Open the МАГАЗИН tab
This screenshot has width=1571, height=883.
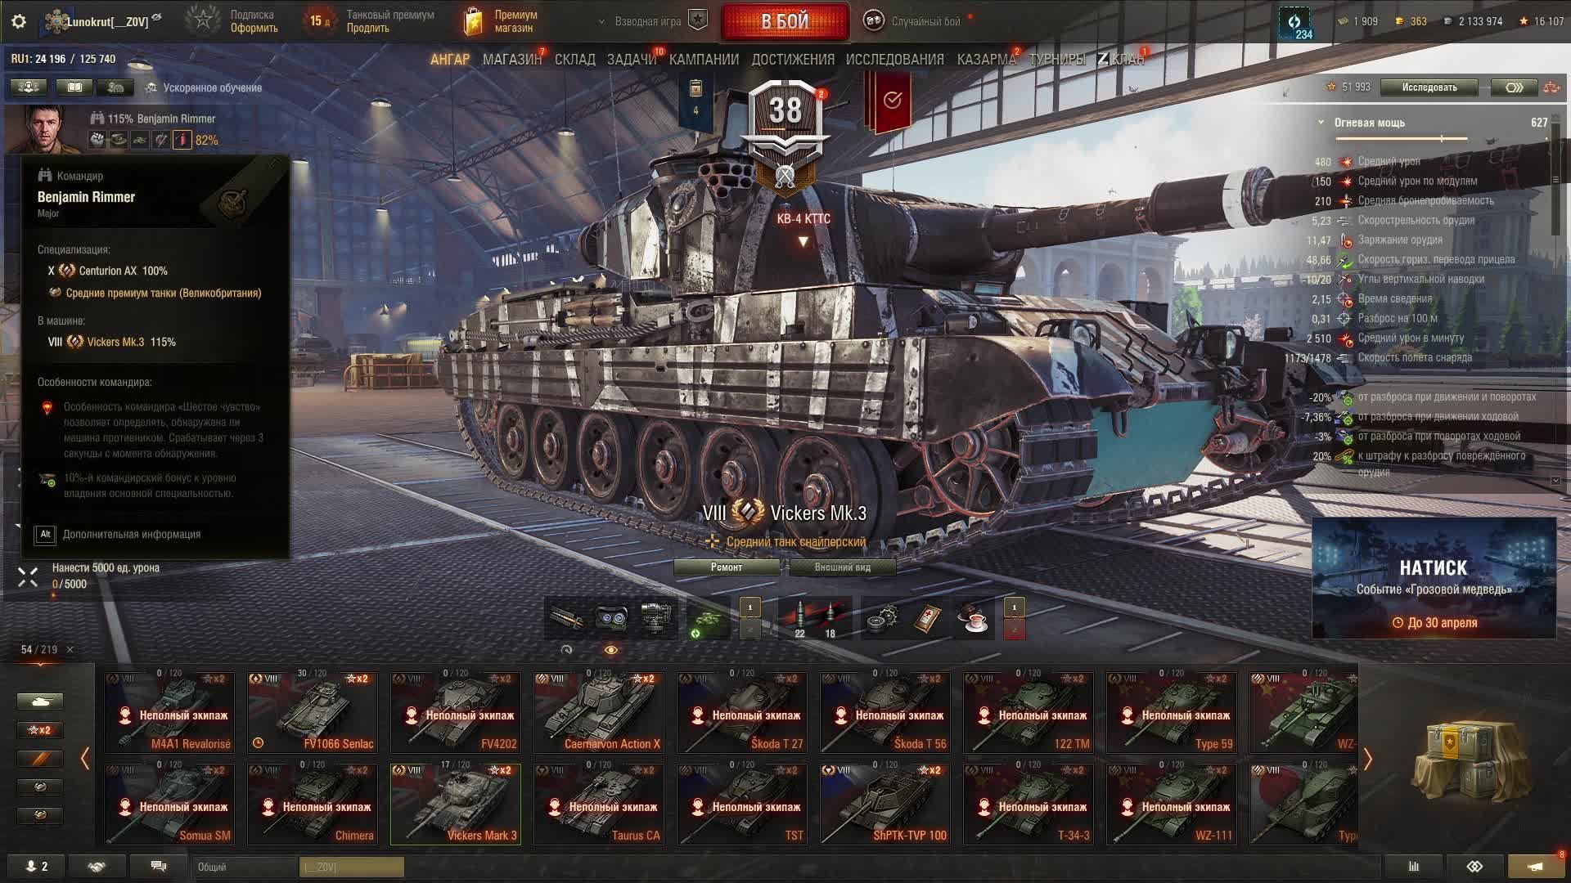[512, 60]
